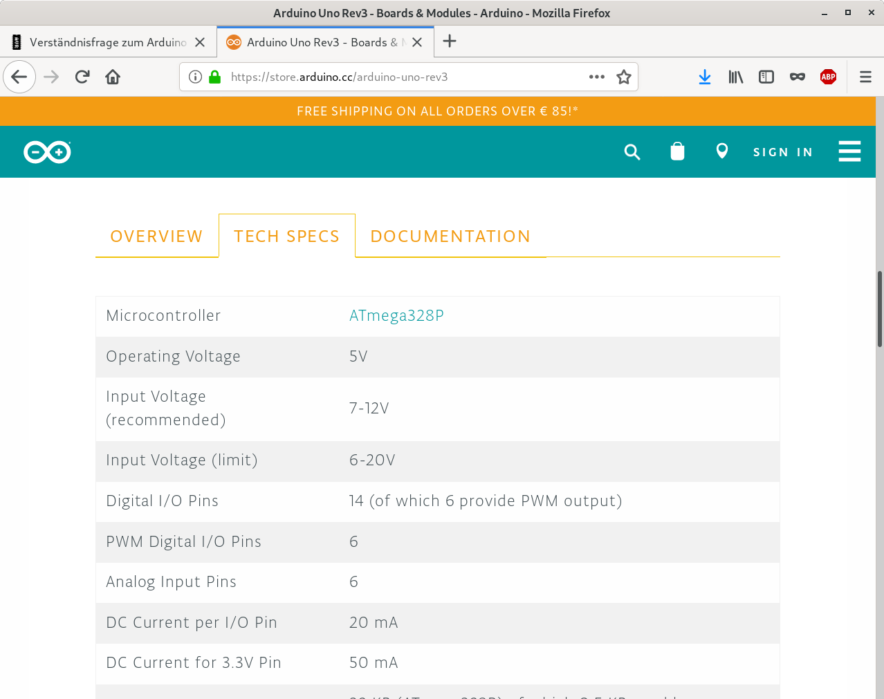Open the Firefox home page
Image resolution: width=884 pixels, height=699 pixels.
pyautogui.click(x=113, y=77)
